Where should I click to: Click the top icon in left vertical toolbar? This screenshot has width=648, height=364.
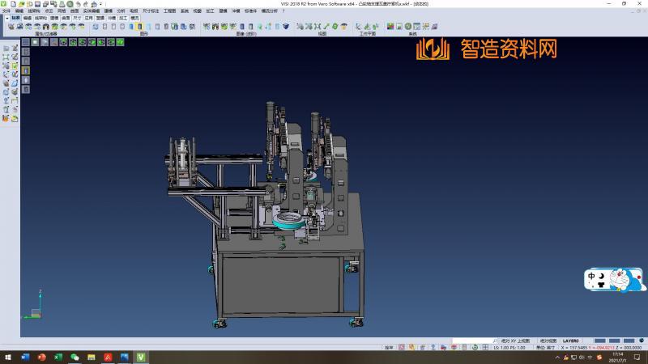(x=6, y=49)
